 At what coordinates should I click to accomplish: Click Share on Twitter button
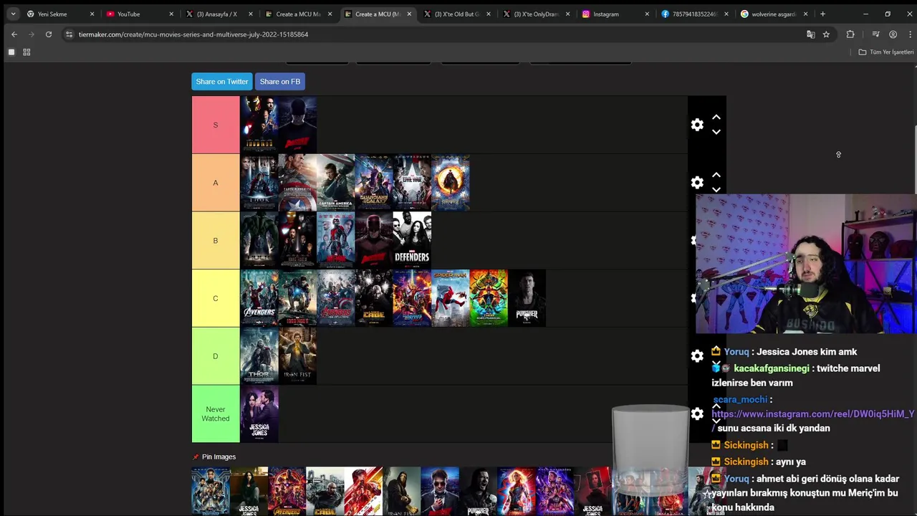pyautogui.click(x=222, y=82)
